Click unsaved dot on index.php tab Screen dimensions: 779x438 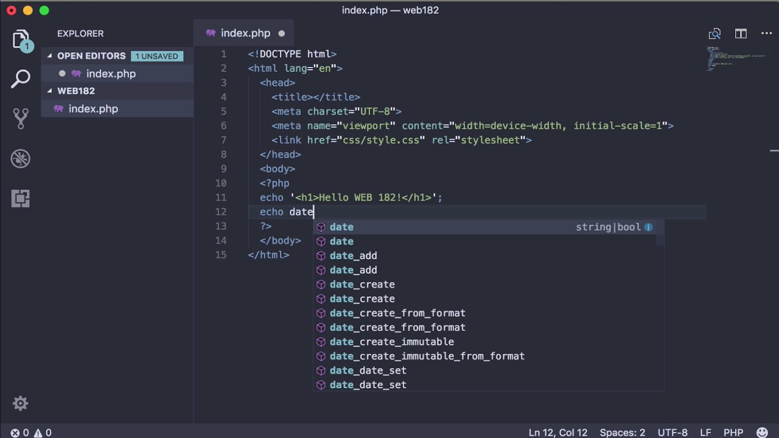(x=282, y=33)
